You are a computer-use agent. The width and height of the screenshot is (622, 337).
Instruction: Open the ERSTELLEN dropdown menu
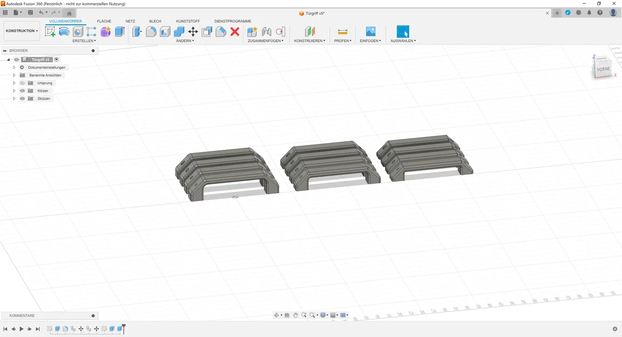[x=84, y=41]
